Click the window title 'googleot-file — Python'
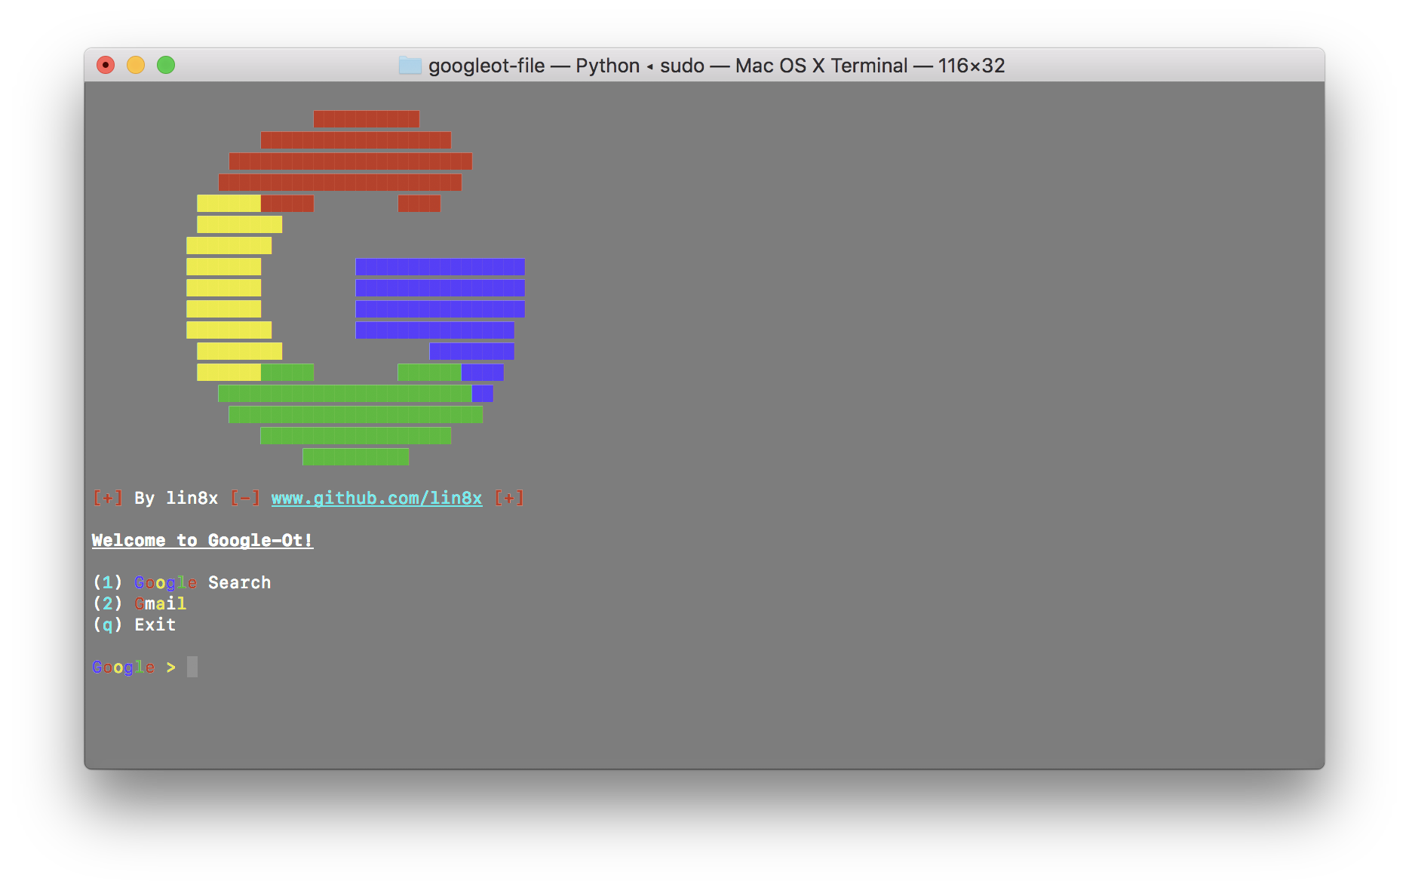 coord(534,66)
